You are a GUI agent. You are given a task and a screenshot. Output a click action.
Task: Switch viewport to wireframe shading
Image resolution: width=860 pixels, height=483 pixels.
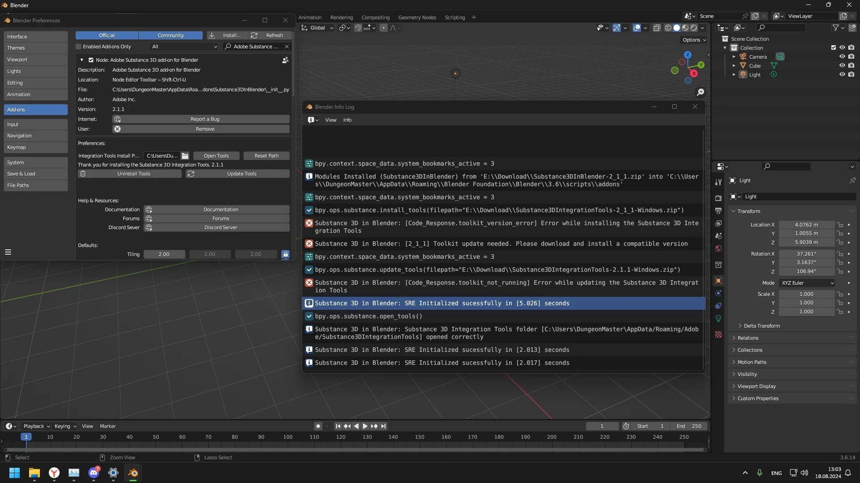668,28
